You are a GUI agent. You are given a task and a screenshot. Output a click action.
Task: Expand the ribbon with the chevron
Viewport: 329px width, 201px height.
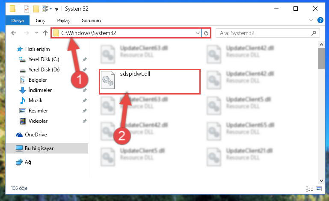tap(311, 21)
